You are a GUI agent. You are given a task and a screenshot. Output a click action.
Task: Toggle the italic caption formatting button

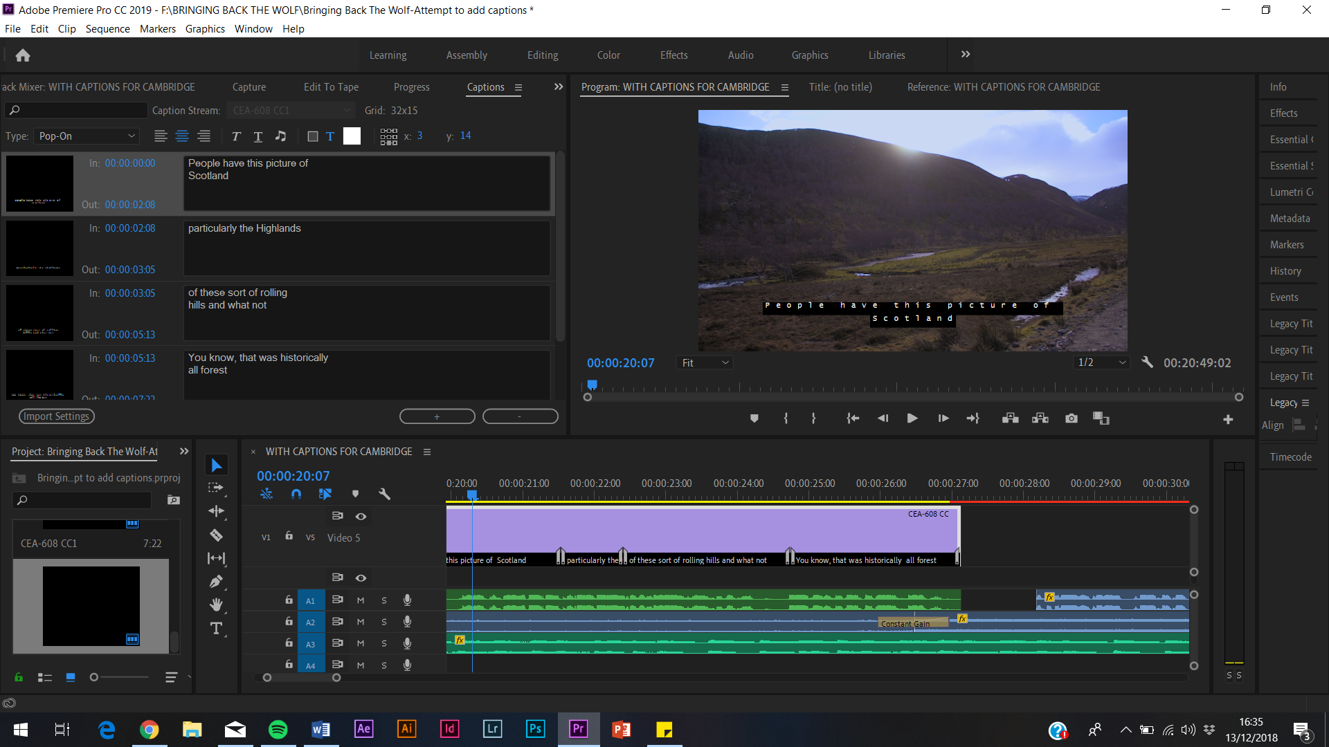click(235, 136)
